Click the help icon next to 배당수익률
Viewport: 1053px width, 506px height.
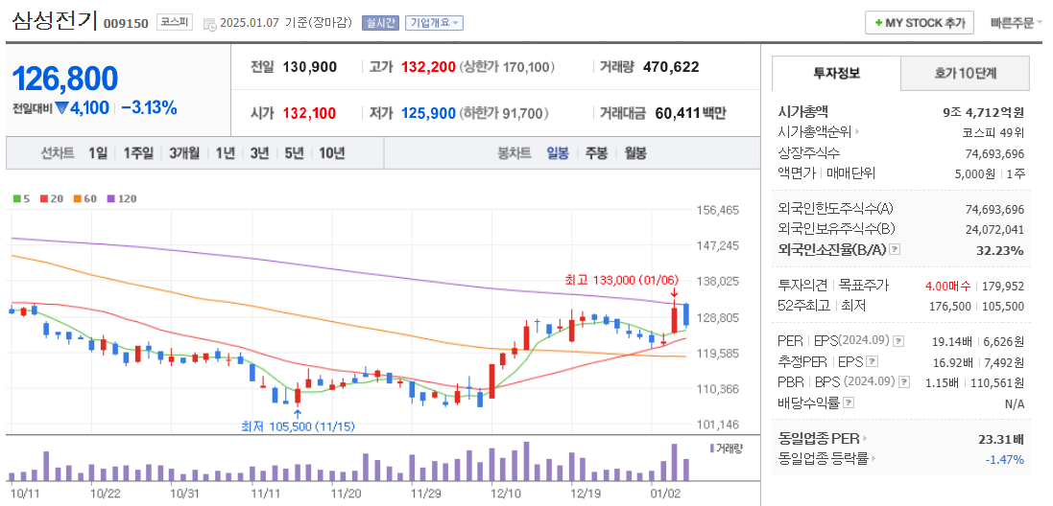pos(849,402)
